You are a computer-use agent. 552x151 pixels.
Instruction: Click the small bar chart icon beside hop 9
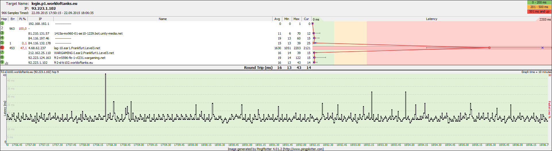[7, 63]
